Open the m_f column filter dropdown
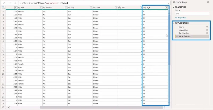 pos(166,8)
